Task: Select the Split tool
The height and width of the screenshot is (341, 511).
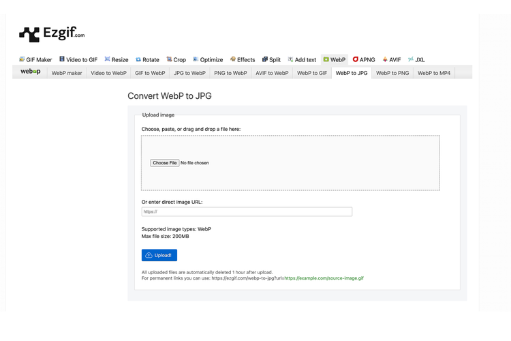Action: coord(271,59)
